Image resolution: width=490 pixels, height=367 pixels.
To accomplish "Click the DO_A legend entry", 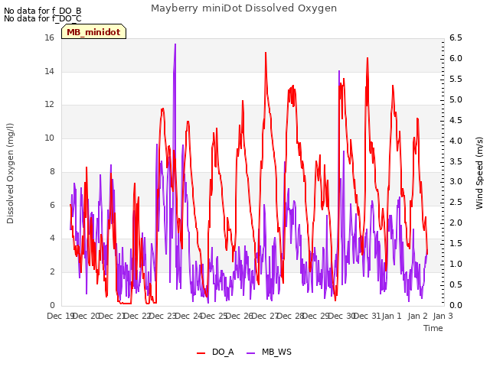I will 215,352.
